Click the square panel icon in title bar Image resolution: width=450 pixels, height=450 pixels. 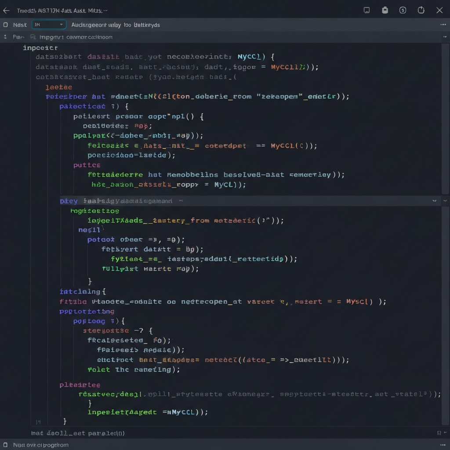[x=367, y=10]
